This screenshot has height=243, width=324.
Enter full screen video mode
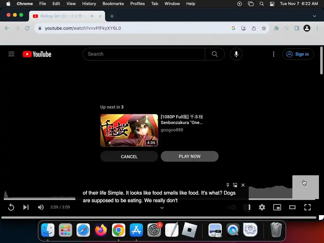[x=308, y=207]
